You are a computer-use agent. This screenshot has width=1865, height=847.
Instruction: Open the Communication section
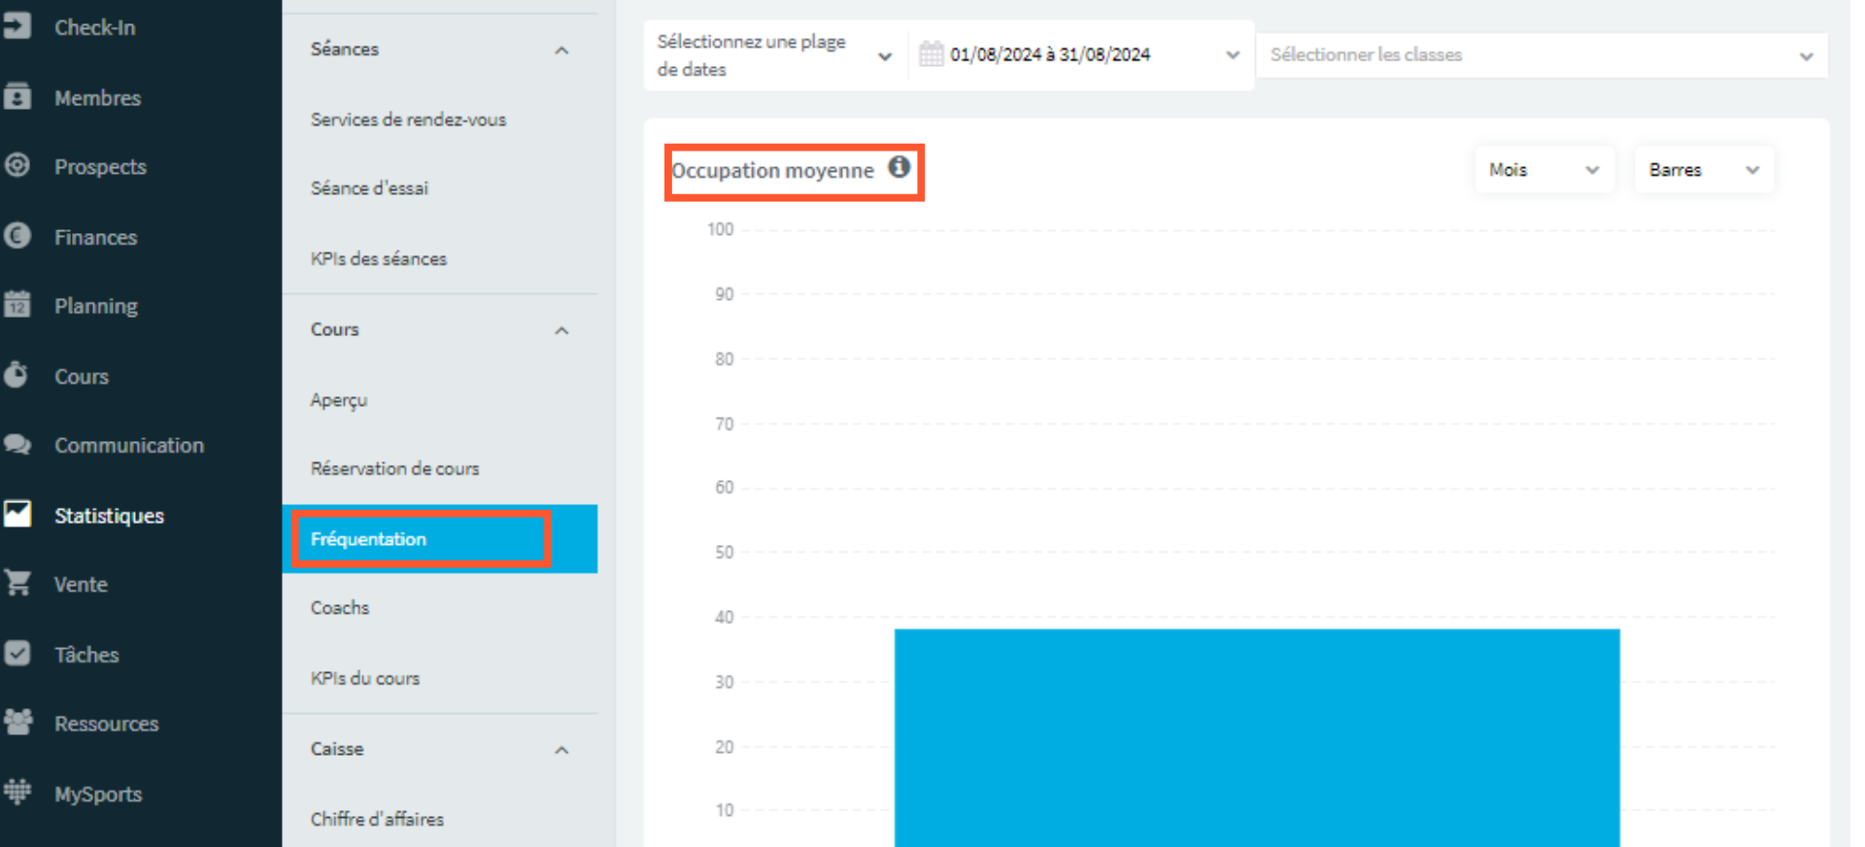click(128, 446)
